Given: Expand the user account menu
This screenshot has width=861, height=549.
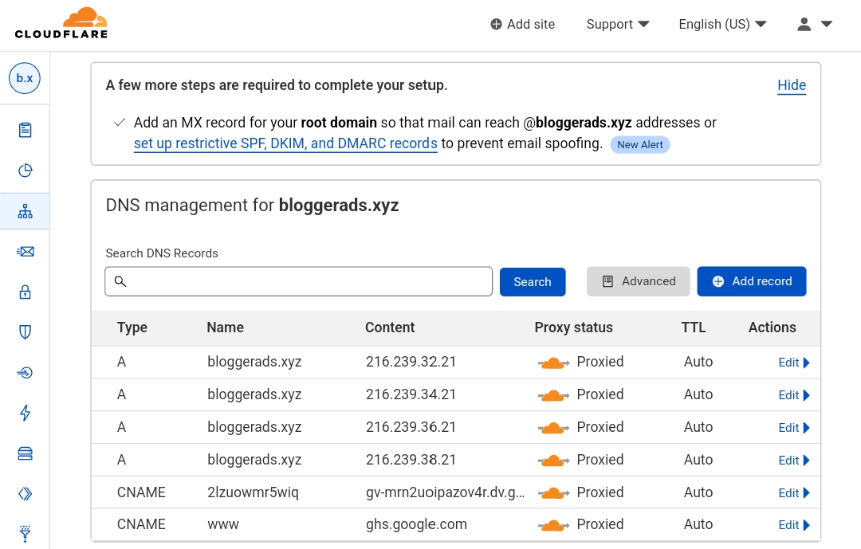Looking at the screenshot, I should coord(815,24).
